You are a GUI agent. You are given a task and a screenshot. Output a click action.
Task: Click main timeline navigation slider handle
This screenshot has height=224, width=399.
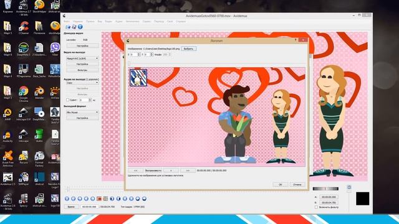click(68, 189)
